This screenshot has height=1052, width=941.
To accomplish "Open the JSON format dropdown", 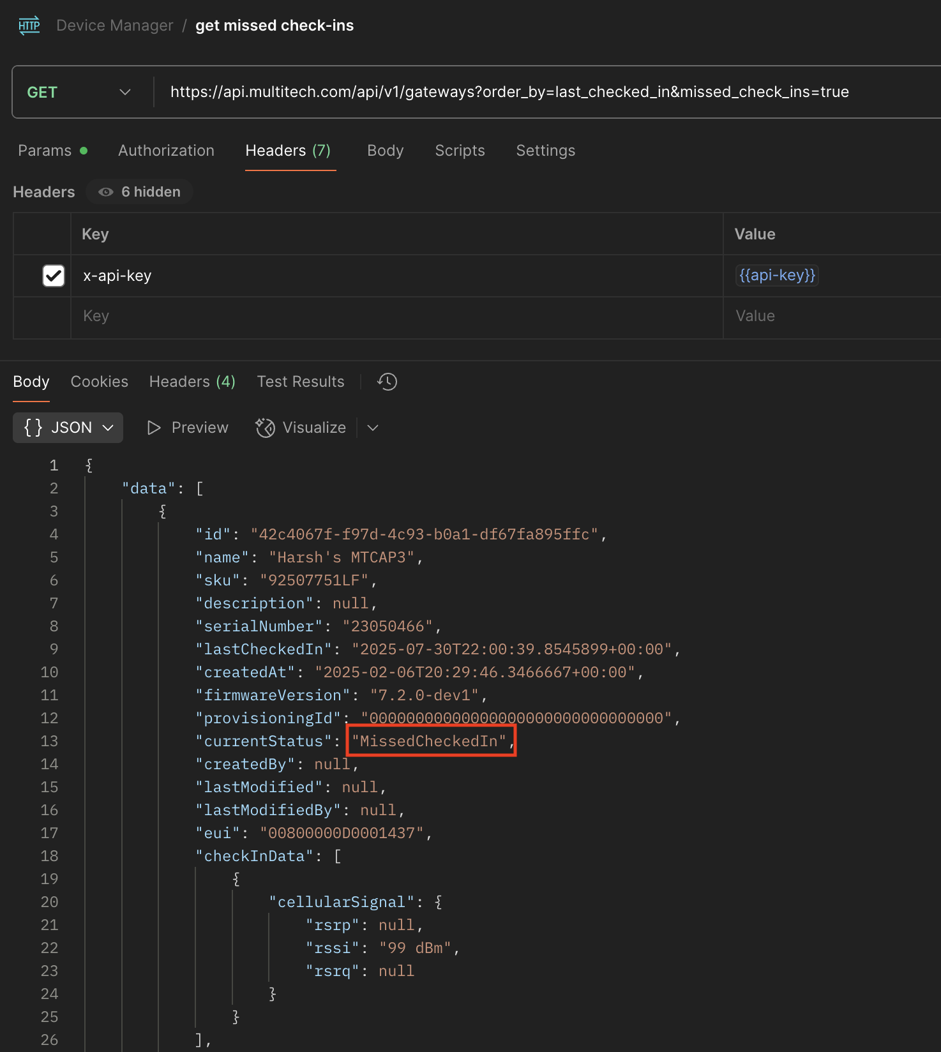I will pyautogui.click(x=68, y=428).
